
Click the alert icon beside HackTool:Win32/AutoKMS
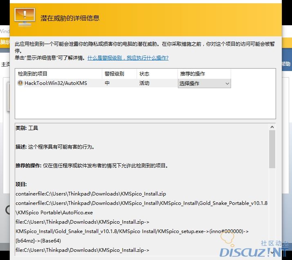[x=20, y=83]
